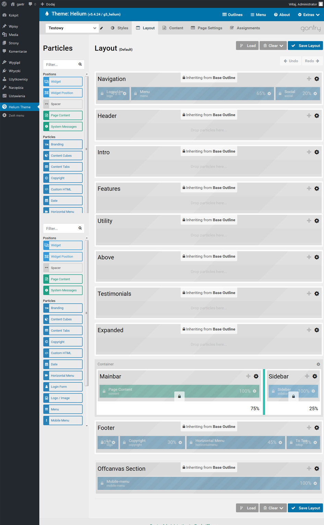Viewport: 324px width, 525px height.
Task: Open Header section settings gear
Action: [317, 116]
